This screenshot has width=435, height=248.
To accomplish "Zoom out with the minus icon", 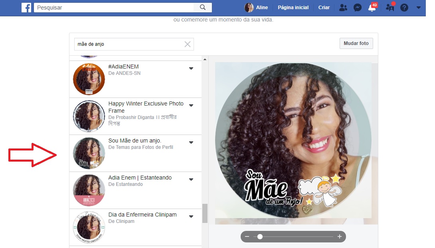I will (247, 236).
